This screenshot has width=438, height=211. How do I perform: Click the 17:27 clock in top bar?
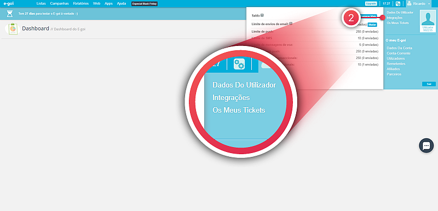pos(386,4)
